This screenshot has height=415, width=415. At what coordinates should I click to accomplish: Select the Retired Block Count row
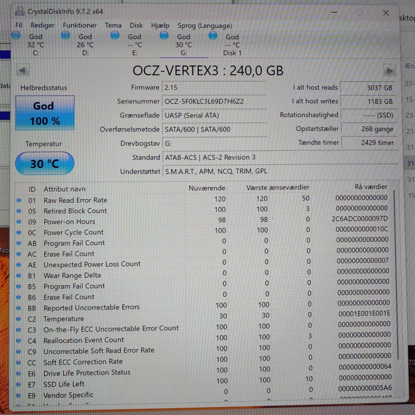pyautogui.click(x=203, y=210)
